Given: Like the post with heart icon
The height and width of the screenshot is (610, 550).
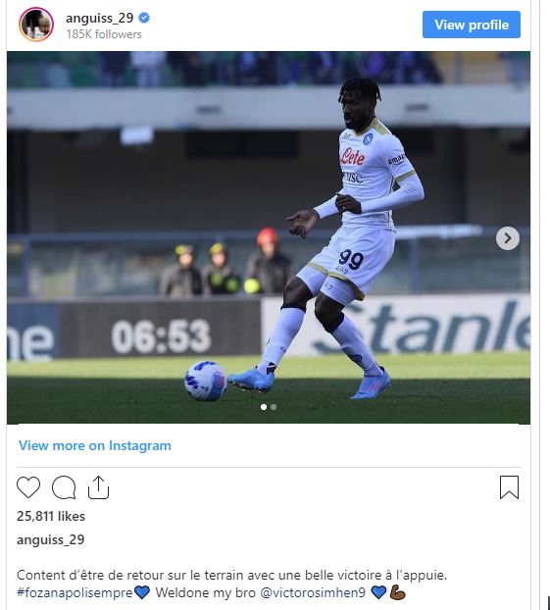Looking at the screenshot, I should point(28,486).
